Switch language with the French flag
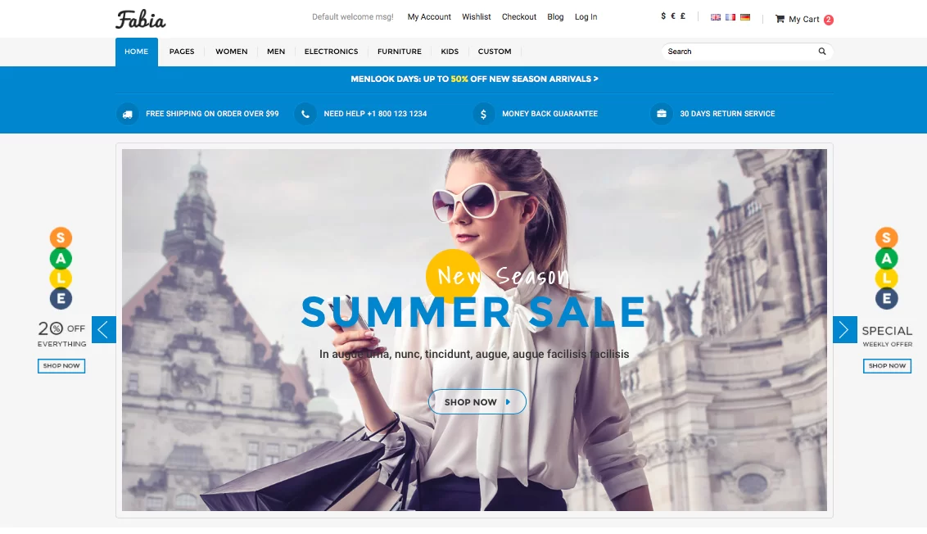927x534 pixels. [x=730, y=17]
